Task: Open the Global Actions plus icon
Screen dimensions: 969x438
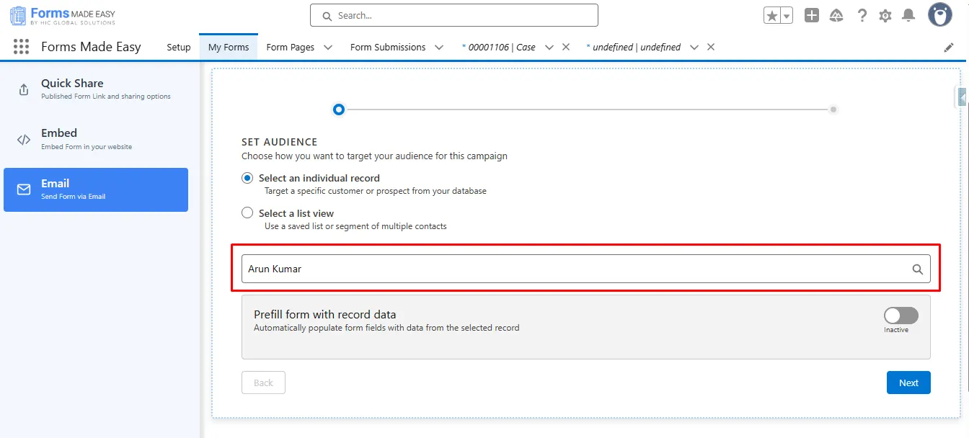Action: click(812, 15)
